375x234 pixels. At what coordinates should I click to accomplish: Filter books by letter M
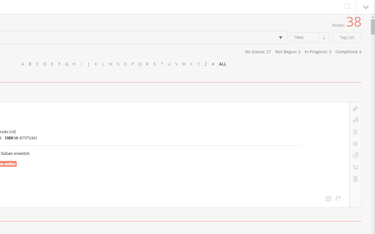click(x=110, y=64)
